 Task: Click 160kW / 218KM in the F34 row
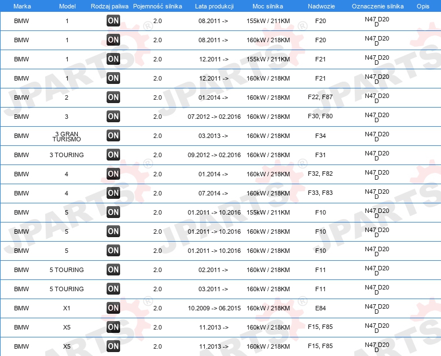(268, 136)
